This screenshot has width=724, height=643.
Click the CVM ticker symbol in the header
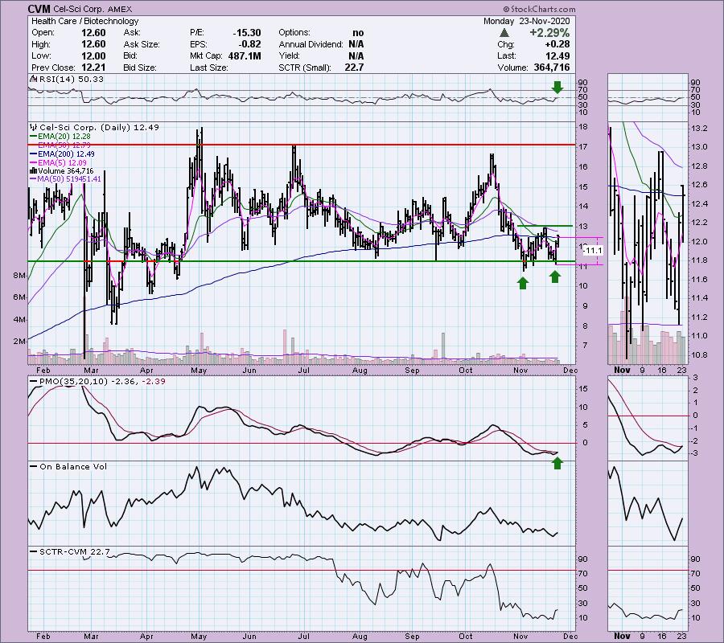coord(39,9)
